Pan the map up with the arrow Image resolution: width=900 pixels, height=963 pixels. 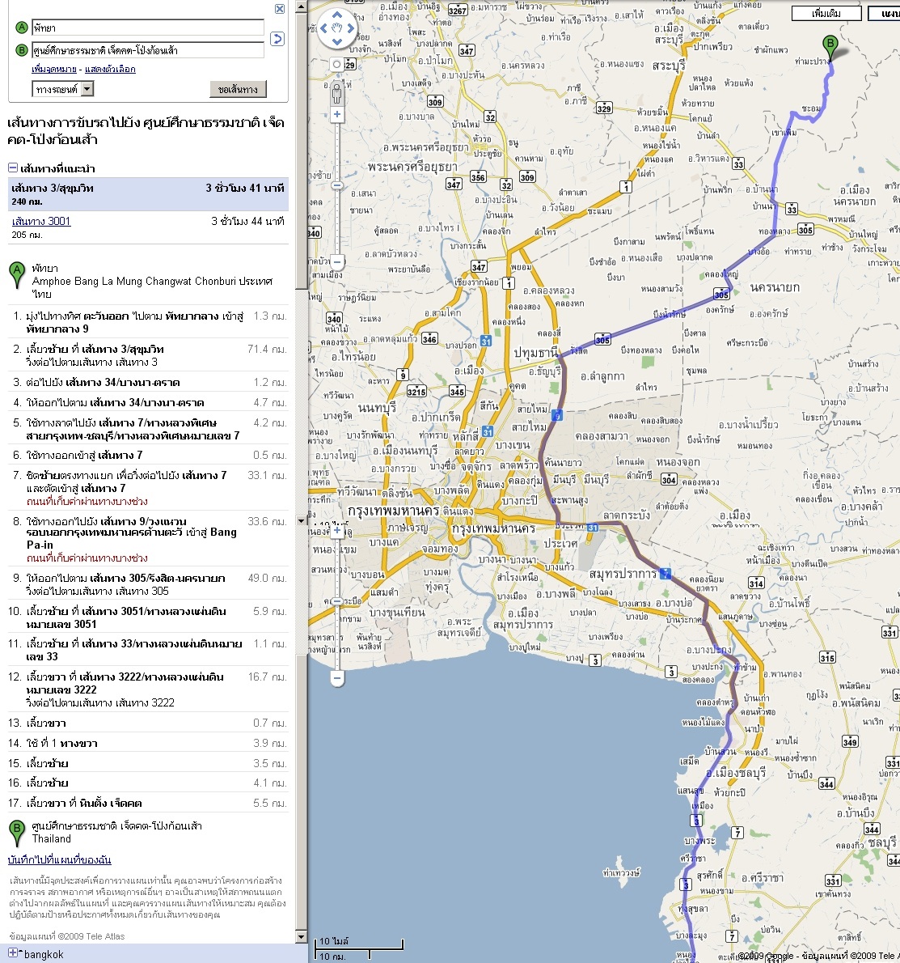(337, 15)
